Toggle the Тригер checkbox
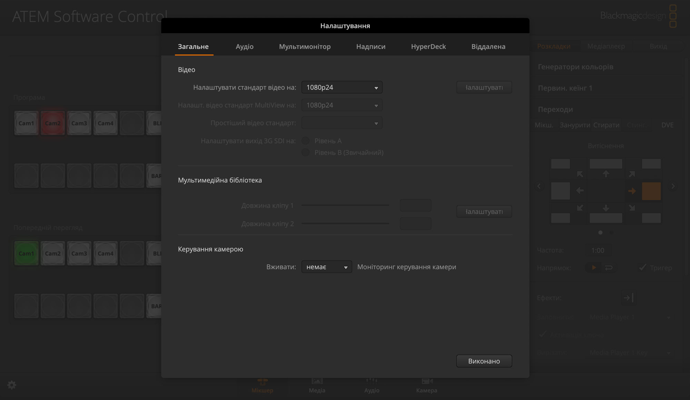The width and height of the screenshot is (690, 400). point(642,267)
